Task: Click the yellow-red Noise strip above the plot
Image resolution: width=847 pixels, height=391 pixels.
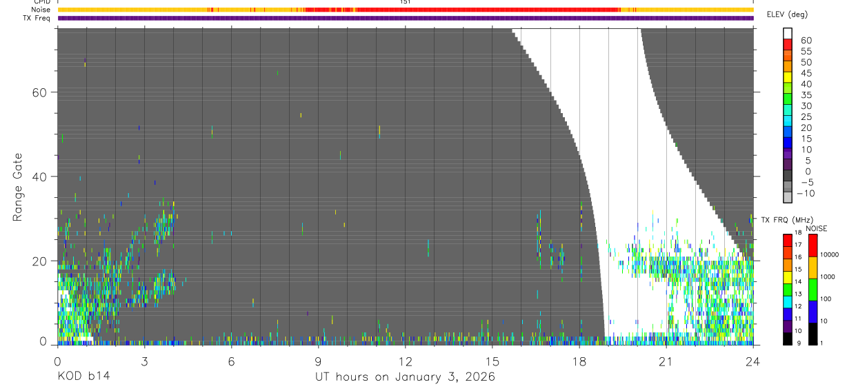Action: tap(406, 10)
